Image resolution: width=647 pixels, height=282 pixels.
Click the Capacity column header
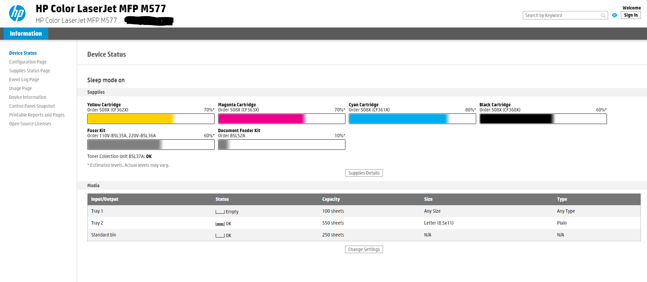(331, 199)
